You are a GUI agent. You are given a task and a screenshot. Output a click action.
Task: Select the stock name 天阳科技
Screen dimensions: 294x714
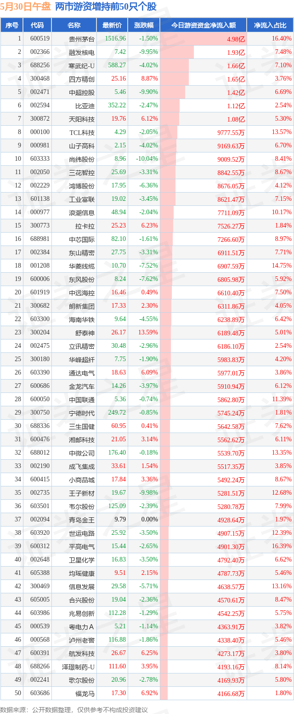(82, 119)
